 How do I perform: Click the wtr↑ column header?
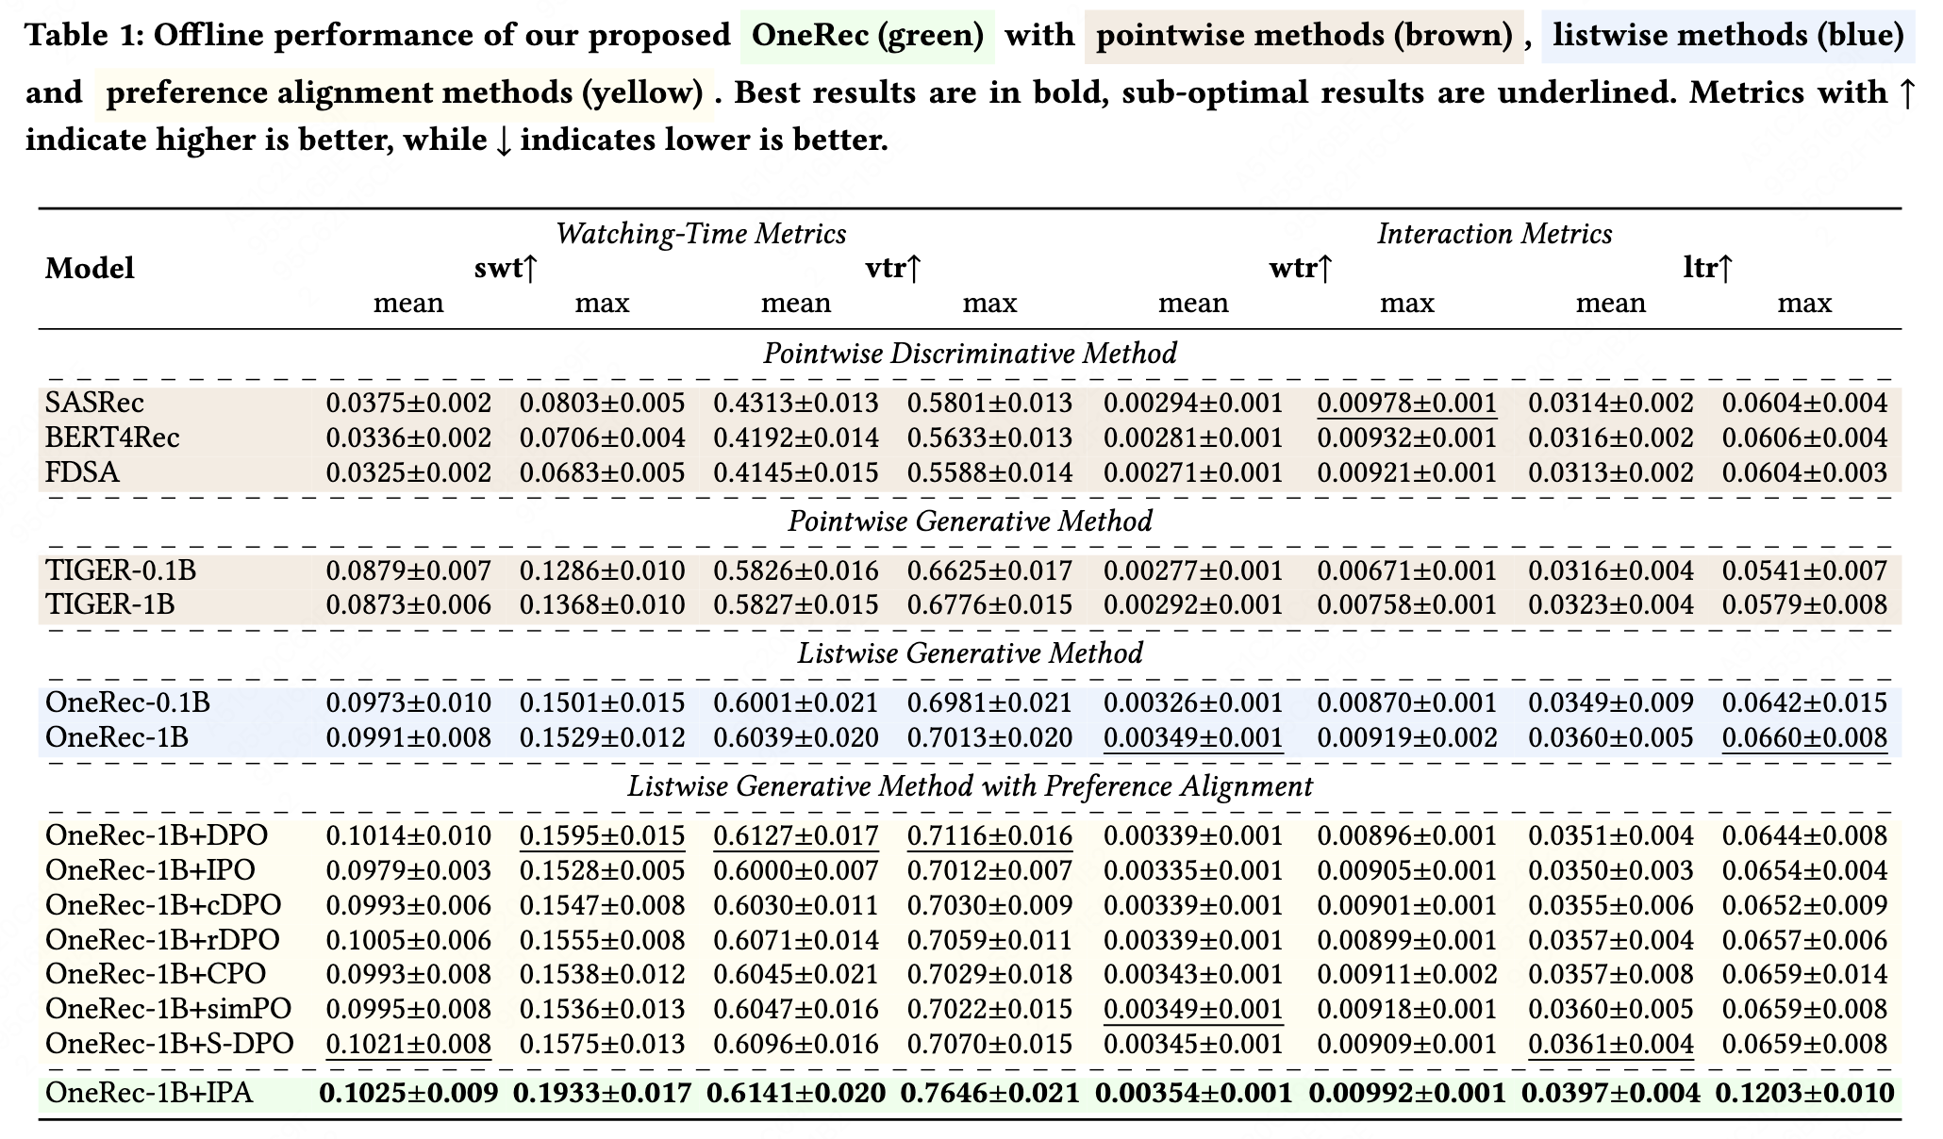1300,269
